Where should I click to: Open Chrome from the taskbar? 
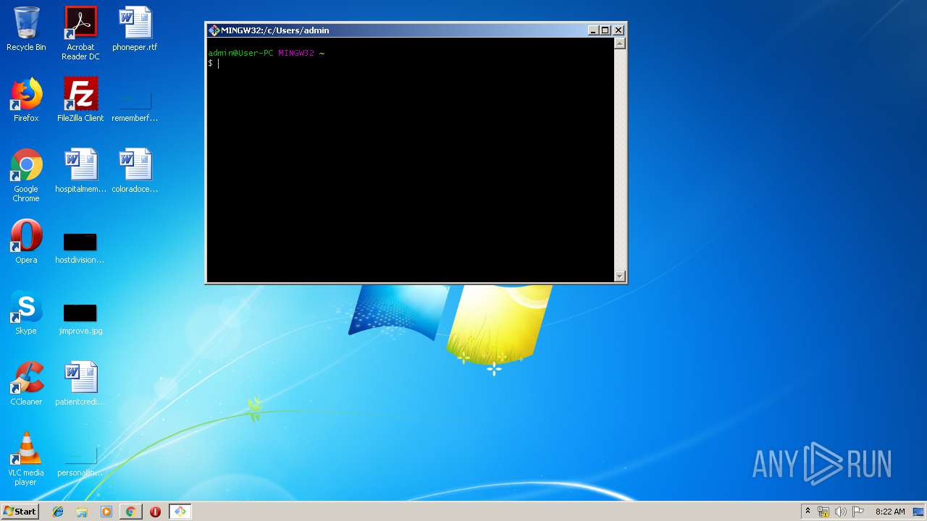(130, 512)
